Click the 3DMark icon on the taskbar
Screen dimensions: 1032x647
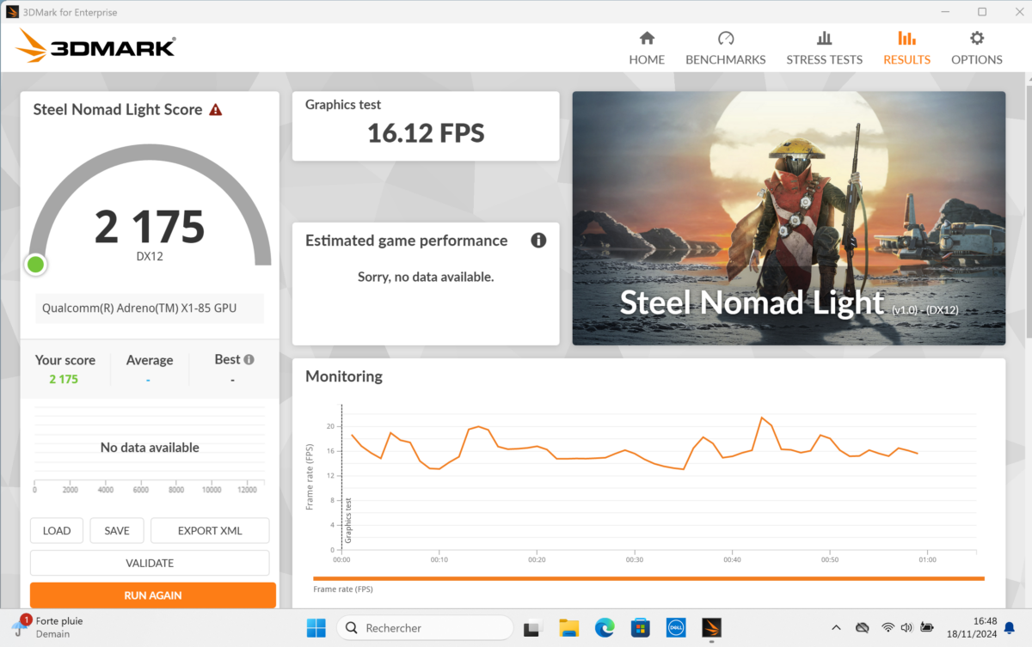tap(711, 627)
